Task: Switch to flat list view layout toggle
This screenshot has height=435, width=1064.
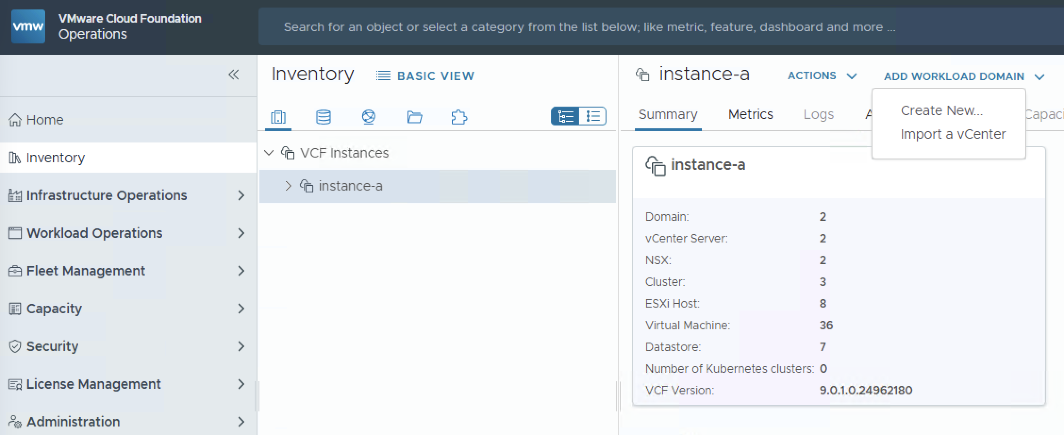Action: 593,116
